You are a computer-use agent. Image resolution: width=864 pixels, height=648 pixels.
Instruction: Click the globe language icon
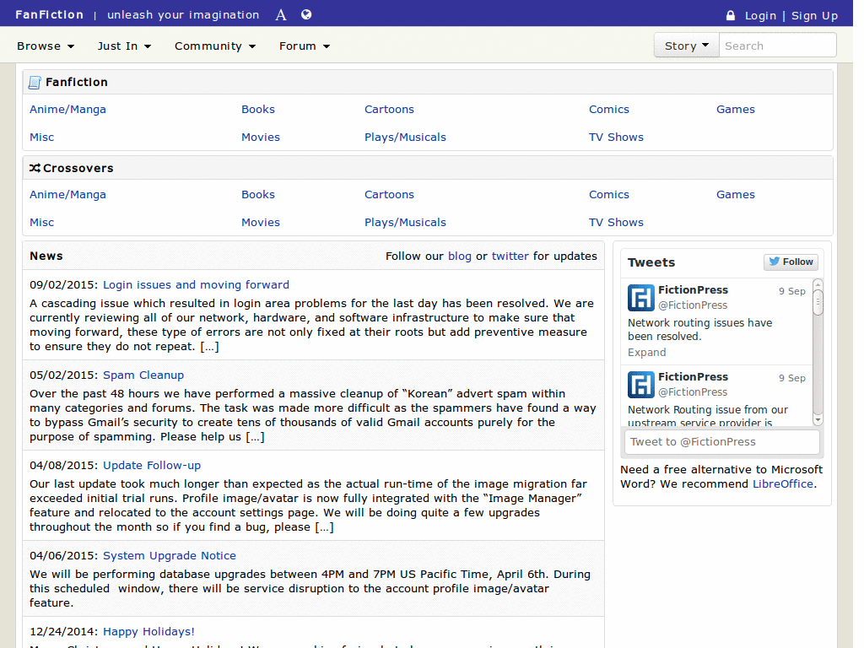point(306,14)
